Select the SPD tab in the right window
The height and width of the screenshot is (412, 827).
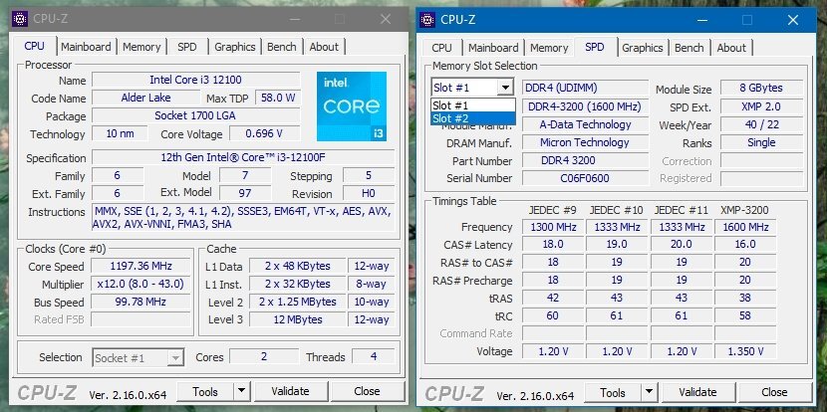(x=595, y=47)
